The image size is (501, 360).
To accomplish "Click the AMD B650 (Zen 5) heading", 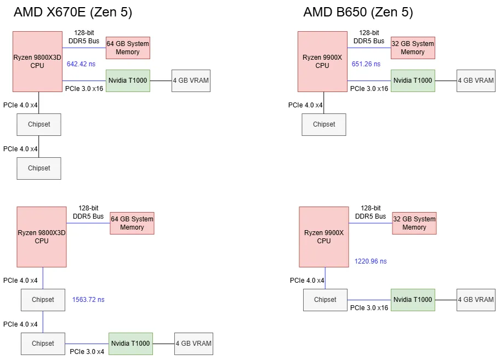I will 358,12.
